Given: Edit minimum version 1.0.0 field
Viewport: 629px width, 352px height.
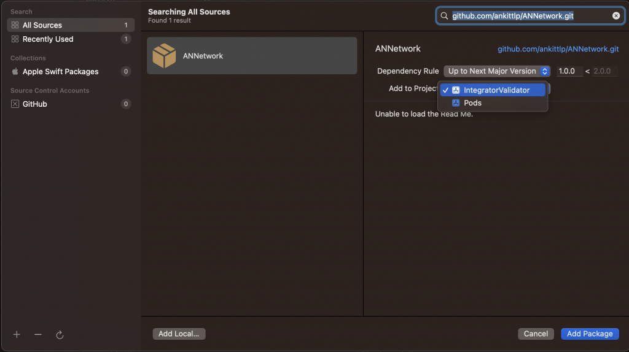Looking at the screenshot, I should [569, 71].
